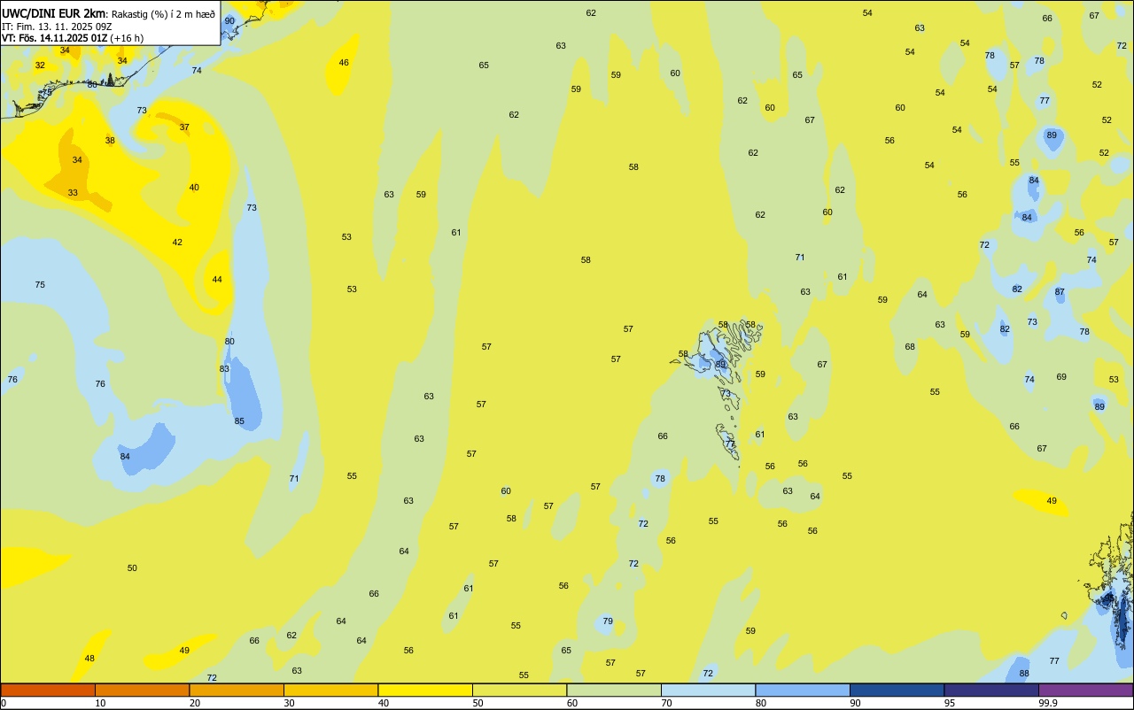Click the map value "32" near the top-left coast
1134x710 pixels.
coord(40,66)
